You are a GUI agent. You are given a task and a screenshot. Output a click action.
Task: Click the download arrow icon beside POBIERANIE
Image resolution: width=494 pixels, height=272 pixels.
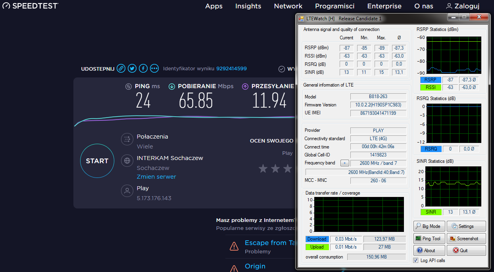(172, 87)
